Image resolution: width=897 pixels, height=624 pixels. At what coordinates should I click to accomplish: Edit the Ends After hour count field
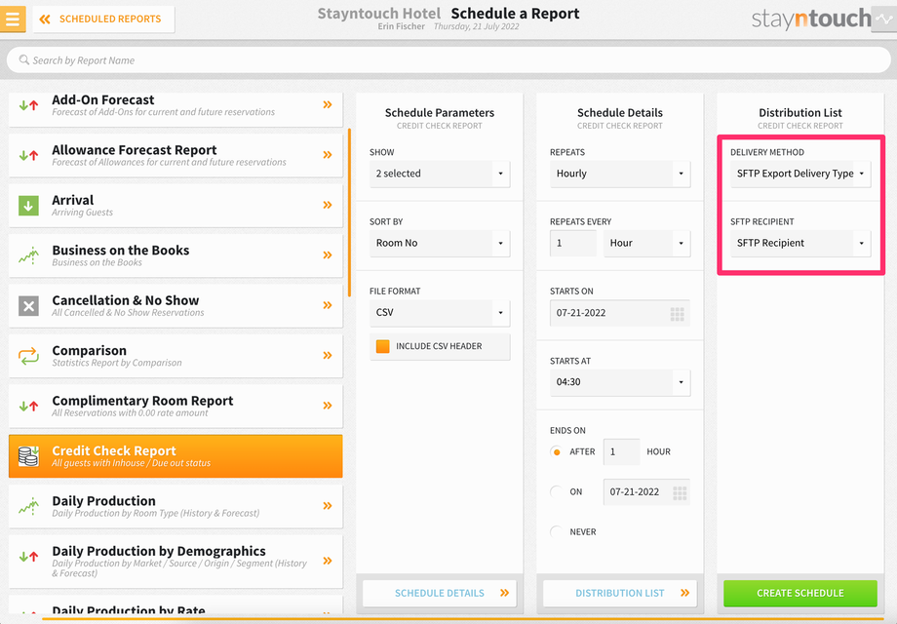(621, 451)
